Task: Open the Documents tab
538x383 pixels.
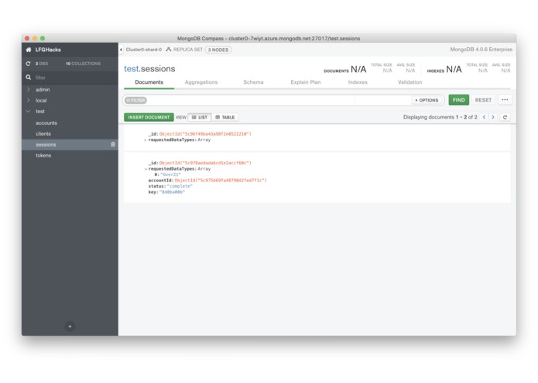Action: 149,82
